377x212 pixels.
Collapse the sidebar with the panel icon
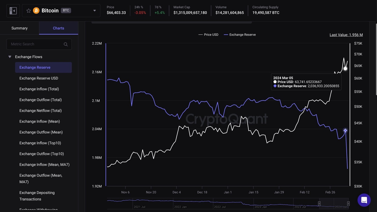pos(13,11)
